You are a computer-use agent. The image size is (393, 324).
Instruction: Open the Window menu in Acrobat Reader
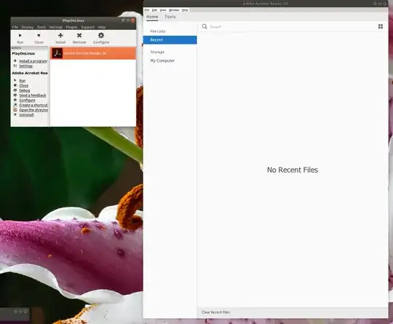point(174,10)
